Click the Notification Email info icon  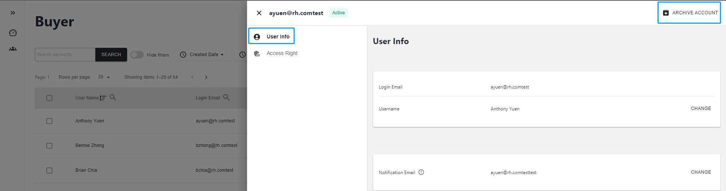coord(421,172)
